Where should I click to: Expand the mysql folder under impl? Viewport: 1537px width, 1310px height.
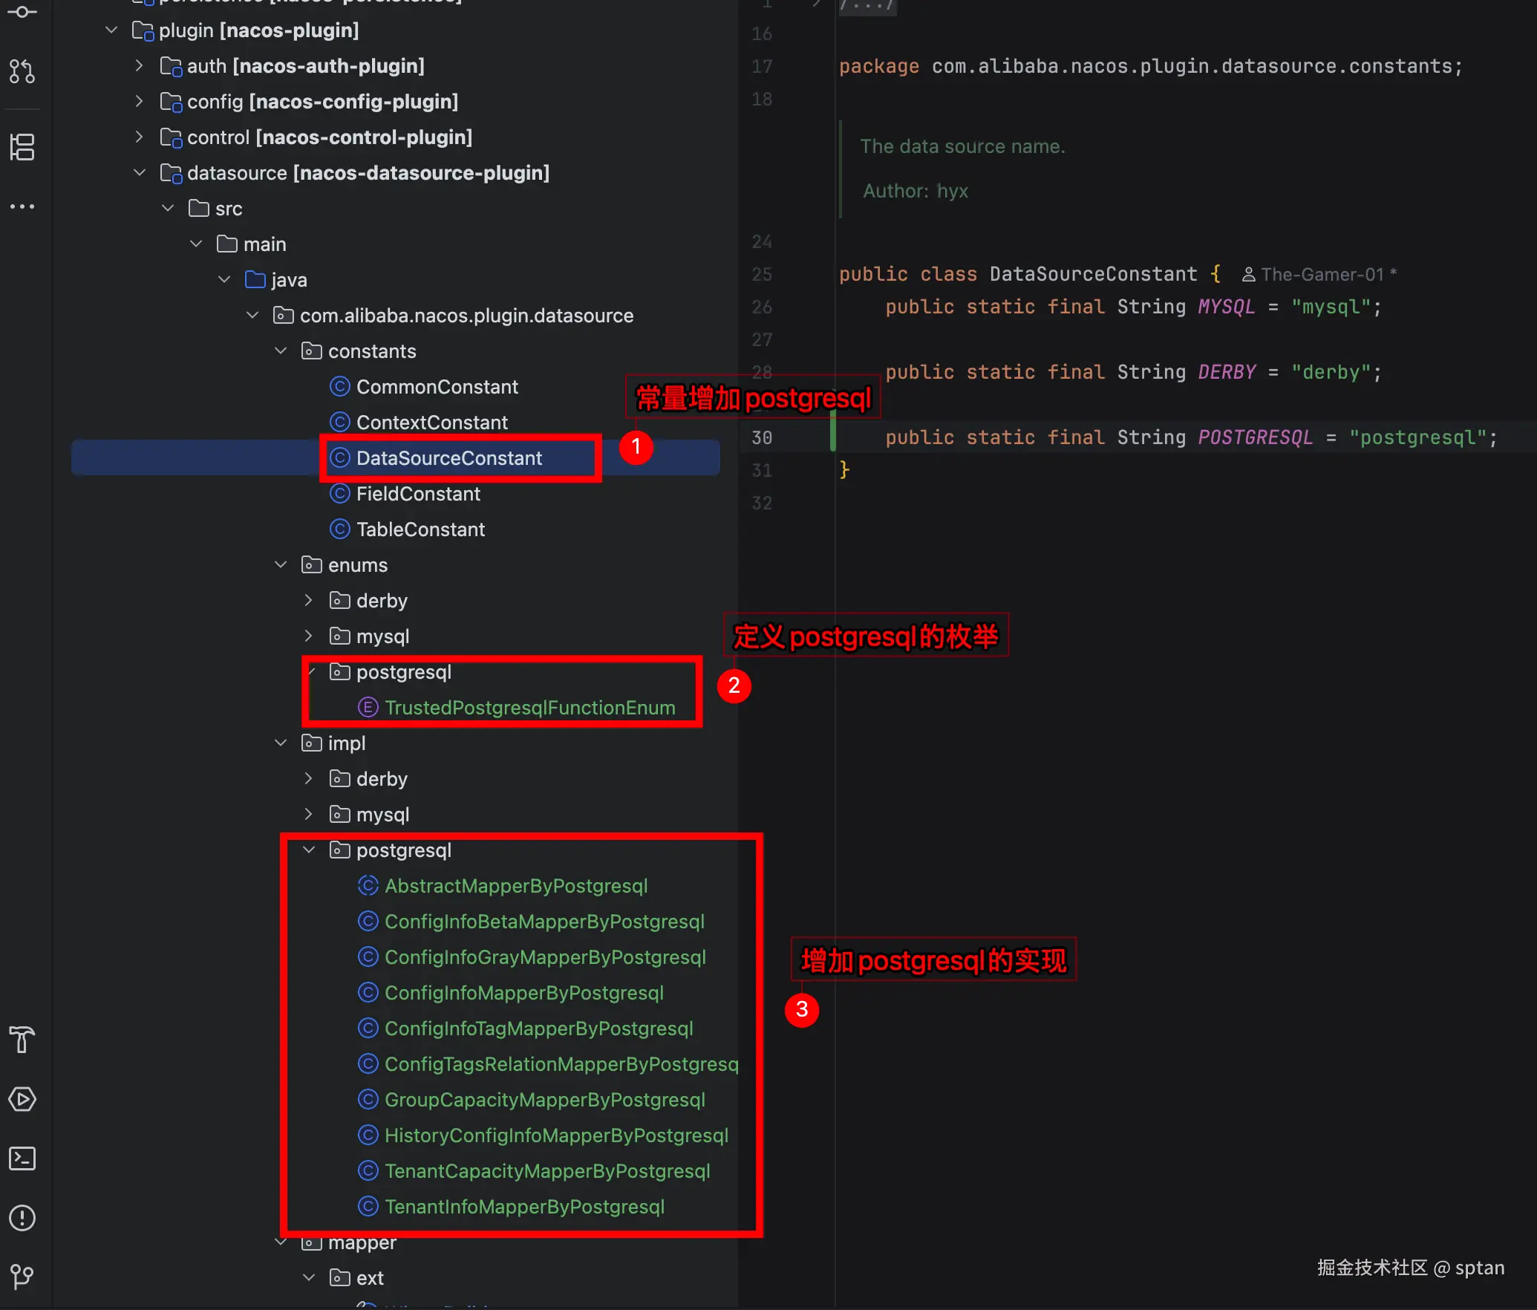(309, 815)
